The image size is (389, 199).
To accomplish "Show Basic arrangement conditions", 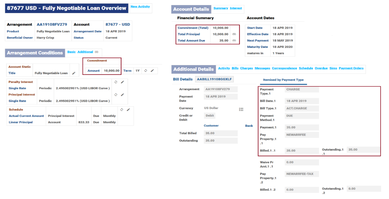I will pyautogui.click(x=72, y=52).
